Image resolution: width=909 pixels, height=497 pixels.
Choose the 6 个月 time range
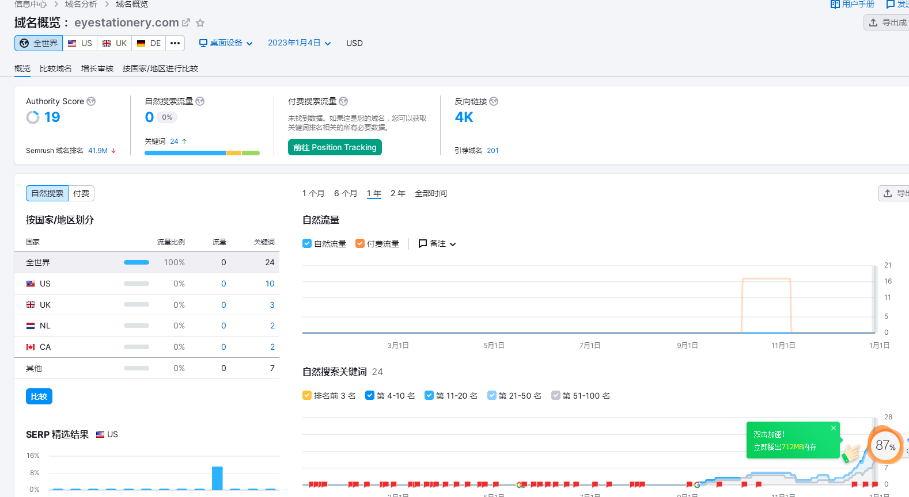346,193
